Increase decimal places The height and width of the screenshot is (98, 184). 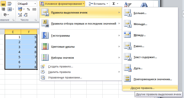point(20,15)
